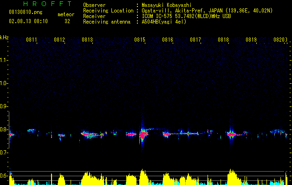Click the 0813 time marker
This screenshot has height=185, width=292.
[87, 39]
